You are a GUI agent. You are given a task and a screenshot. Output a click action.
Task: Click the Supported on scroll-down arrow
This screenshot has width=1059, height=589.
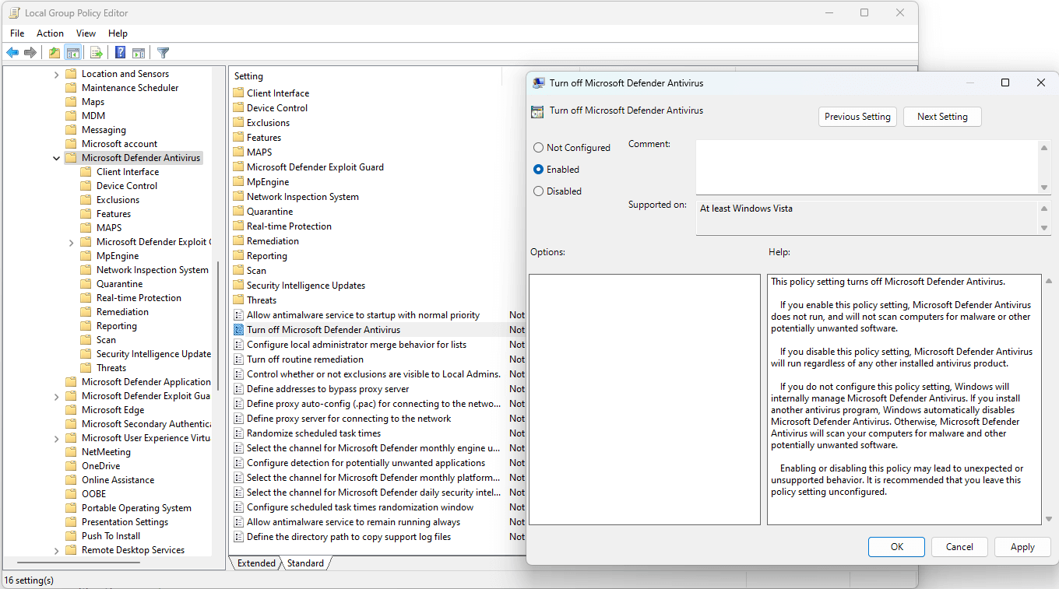(x=1044, y=228)
